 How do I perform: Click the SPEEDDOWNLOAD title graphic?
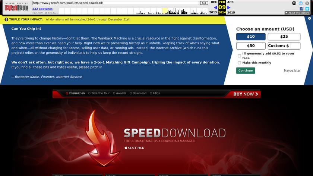click(x=175, y=133)
